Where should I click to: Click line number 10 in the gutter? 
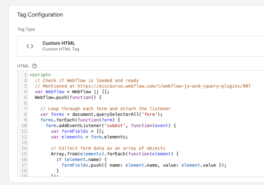[x=24, y=126]
